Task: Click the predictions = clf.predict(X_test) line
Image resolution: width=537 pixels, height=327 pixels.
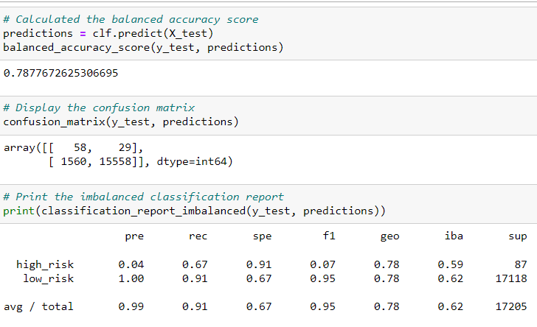Action: click(108, 34)
